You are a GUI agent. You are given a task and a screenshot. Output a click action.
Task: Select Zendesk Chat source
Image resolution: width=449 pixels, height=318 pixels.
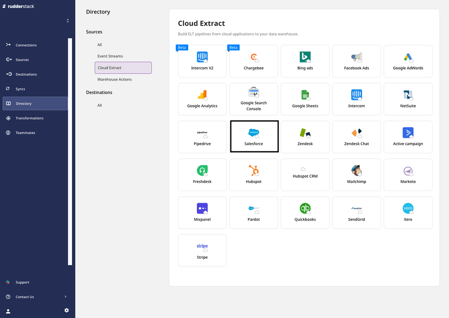click(x=356, y=137)
